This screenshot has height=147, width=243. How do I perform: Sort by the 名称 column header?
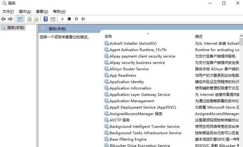click(108, 36)
